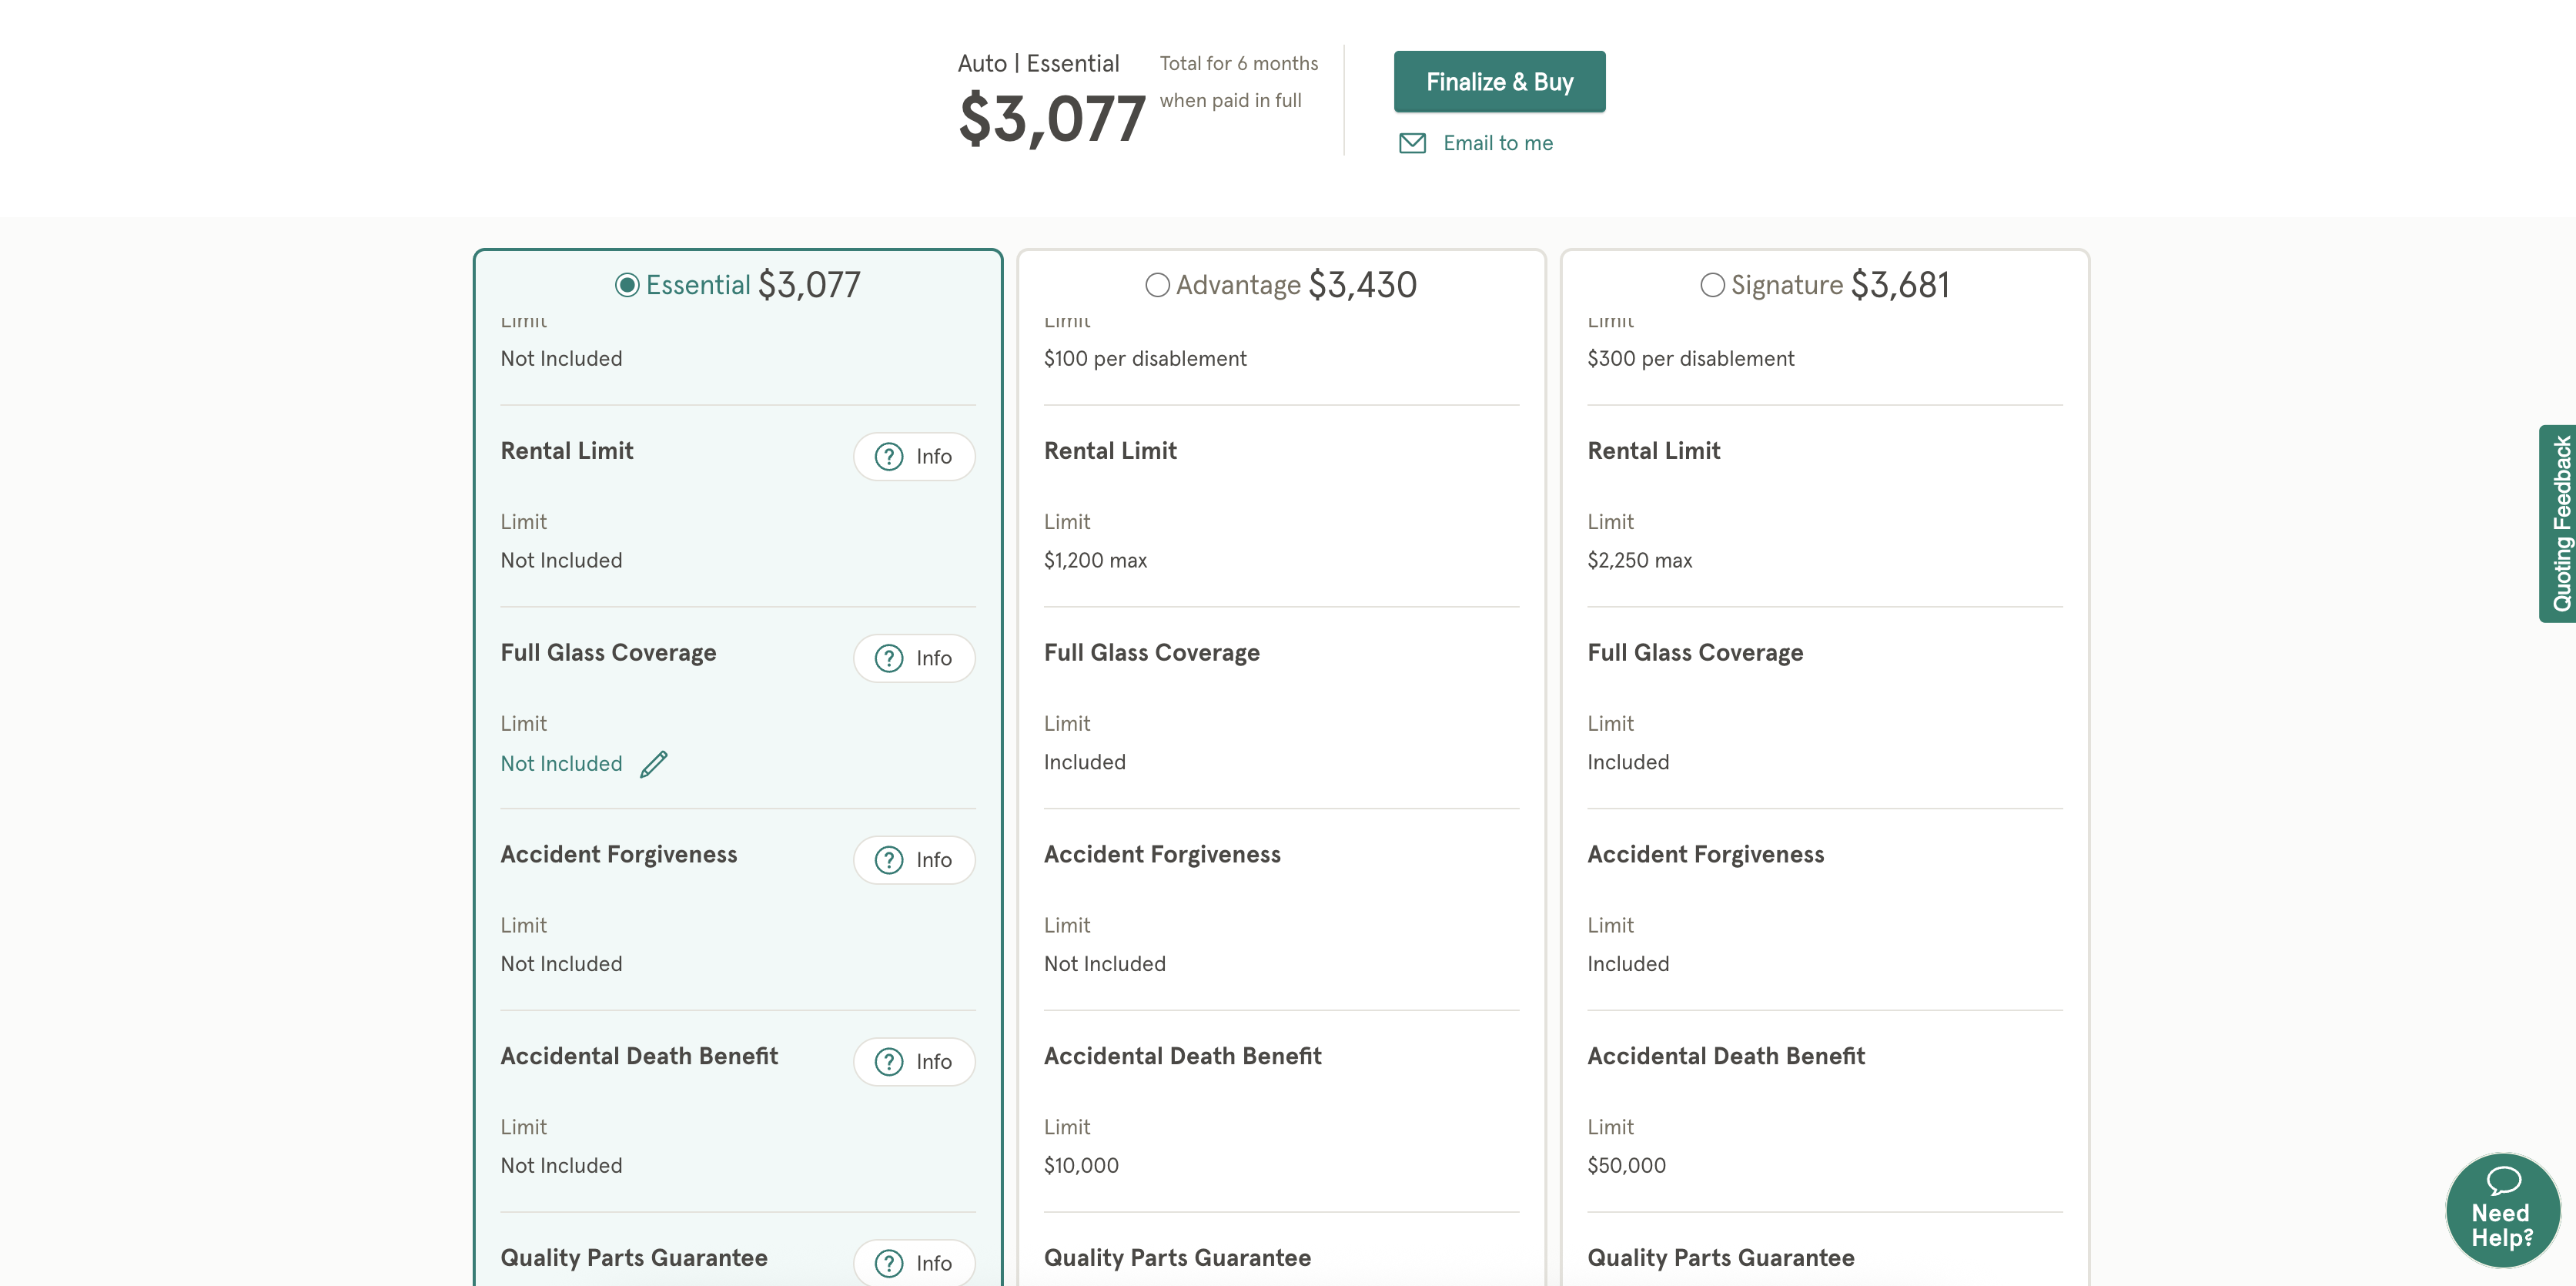Open Info for Full Glass Coverage
Viewport: 2576px width, 1286px height.
coord(913,658)
